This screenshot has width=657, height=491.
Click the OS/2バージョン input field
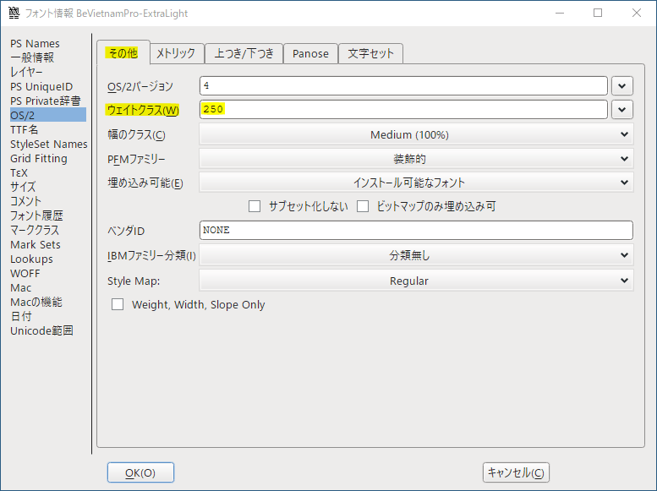(x=403, y=86)
